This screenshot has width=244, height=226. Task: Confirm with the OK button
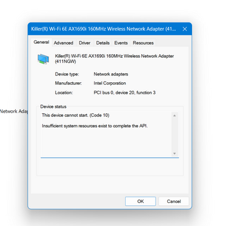coord(140,201)
